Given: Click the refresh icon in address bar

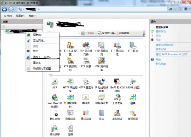Looking at the screenshot, I should 170,9.
